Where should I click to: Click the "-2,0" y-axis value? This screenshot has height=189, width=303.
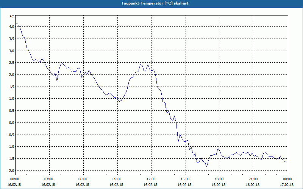[11, 171]
